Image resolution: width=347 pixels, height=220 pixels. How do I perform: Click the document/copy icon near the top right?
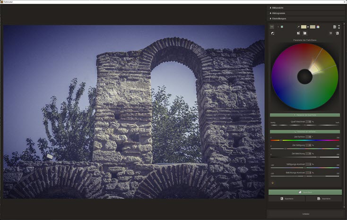[x=335, y=27]
